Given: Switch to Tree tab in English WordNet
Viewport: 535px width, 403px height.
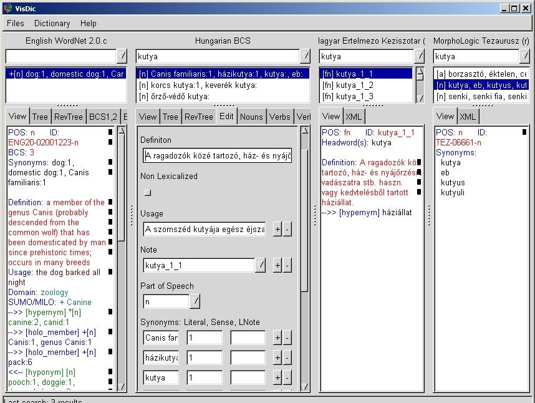Looking at the screenshot, I should coord(40,117).
